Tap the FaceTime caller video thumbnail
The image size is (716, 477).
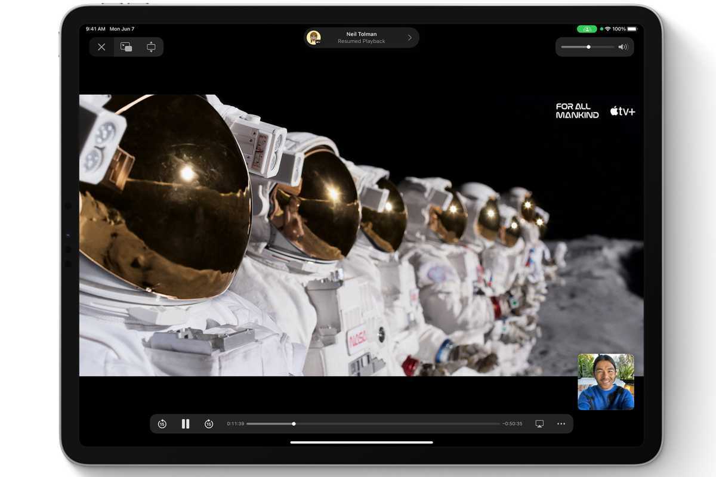tap(606, 382)
